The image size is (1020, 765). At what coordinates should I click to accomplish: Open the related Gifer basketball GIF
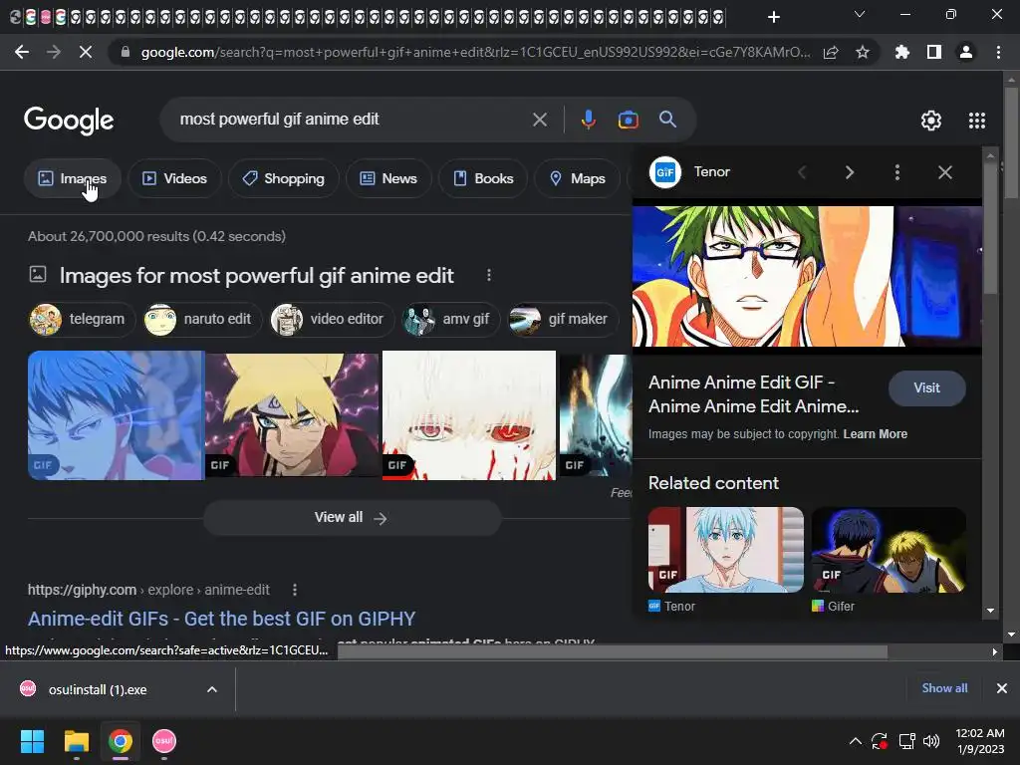[889, 550]
